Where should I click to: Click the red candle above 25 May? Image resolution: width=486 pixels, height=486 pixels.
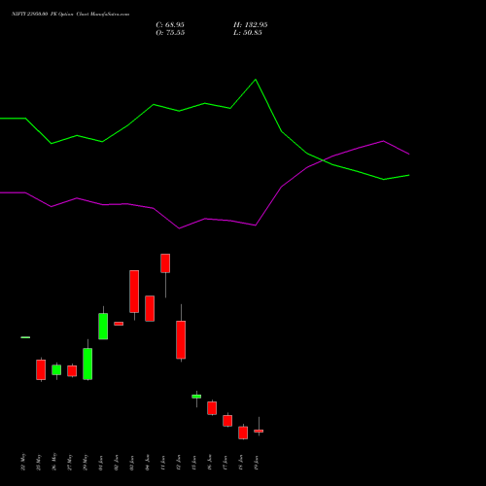pyautogui.click(x=41, y=369)
